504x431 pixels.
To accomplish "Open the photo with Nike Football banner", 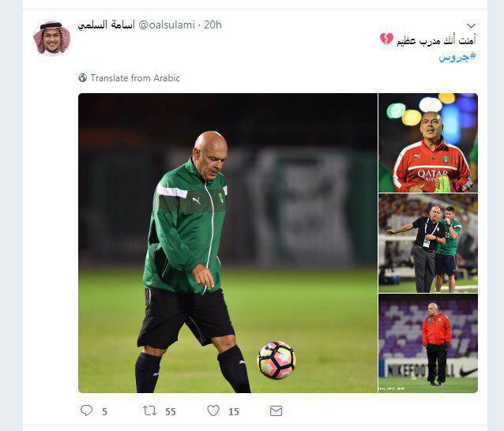I will point(428,343).
